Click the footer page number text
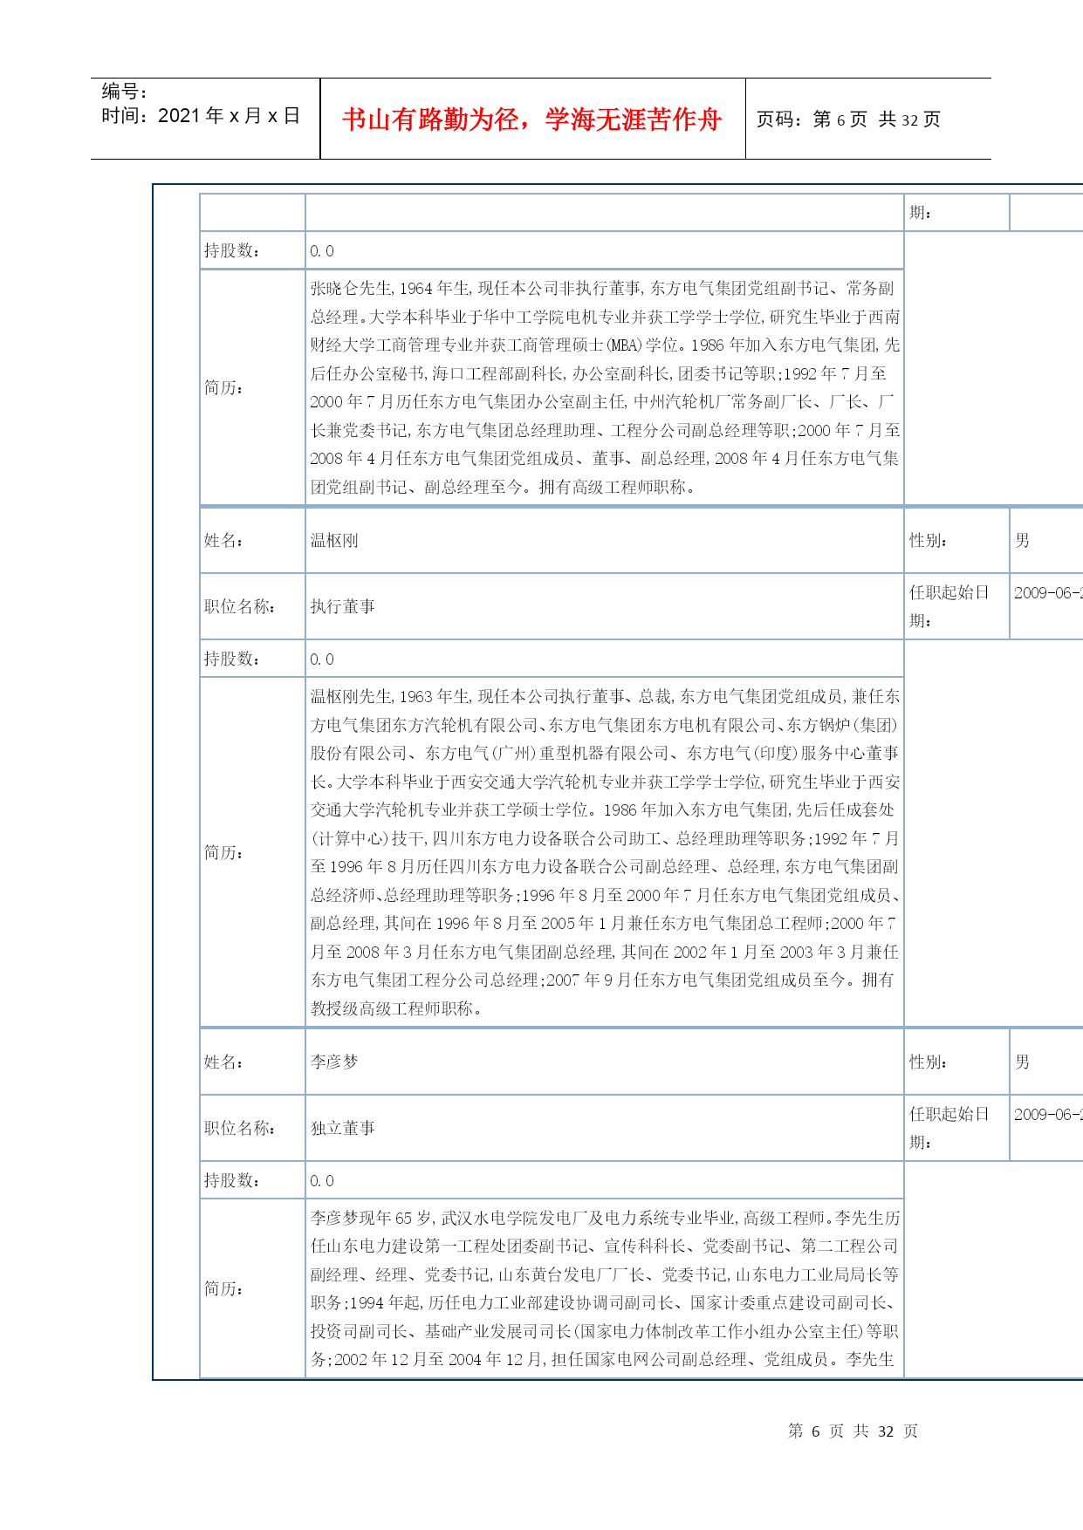 tap(852, 1431)
